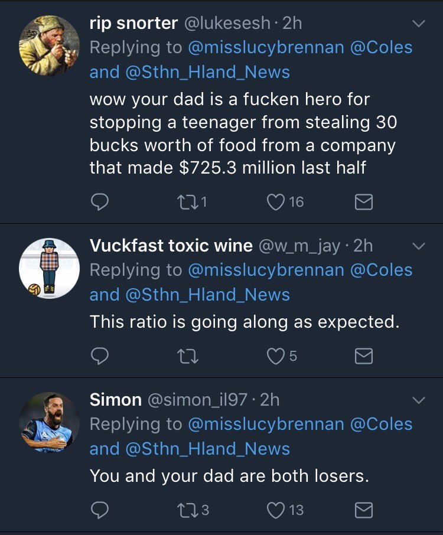443x535 pixels.
Task: Open the chevron menu on Simon's tweet
Action: click(418, 400)
